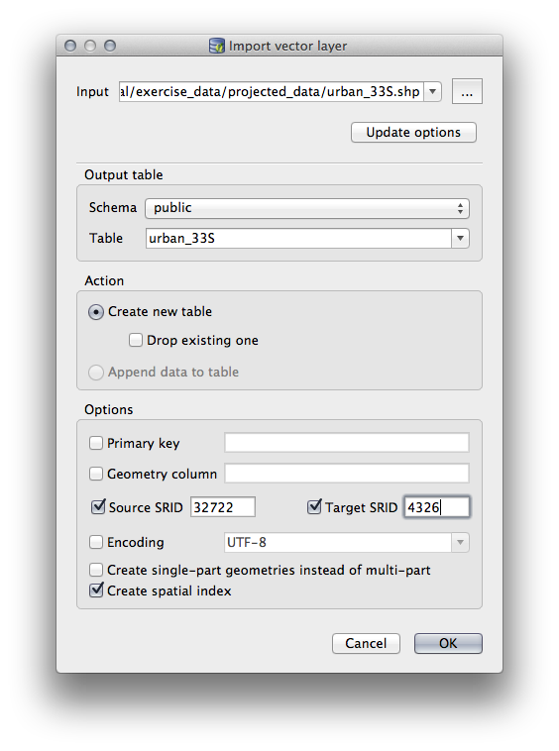This screenshot has width=559, height=751.
Task: Check Create single-part geometries option
Action: click(x=96, y=570)
